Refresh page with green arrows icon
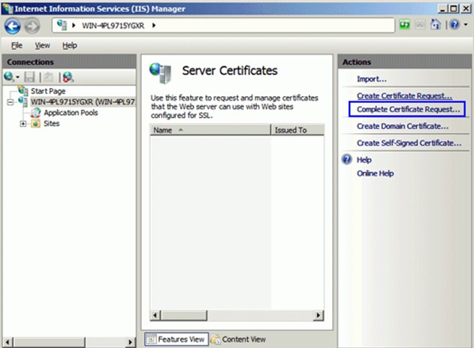The height and width of the screenshot is (348, 474). click(404, 25)
